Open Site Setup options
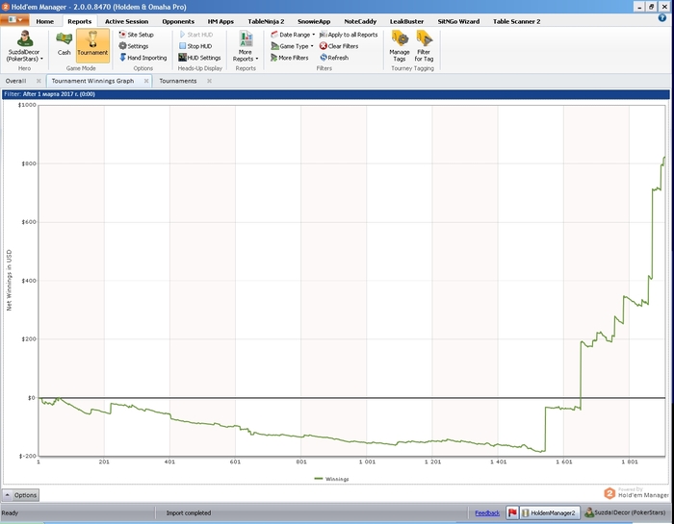This screenshot has width=674, height=524. coord(136,35)
